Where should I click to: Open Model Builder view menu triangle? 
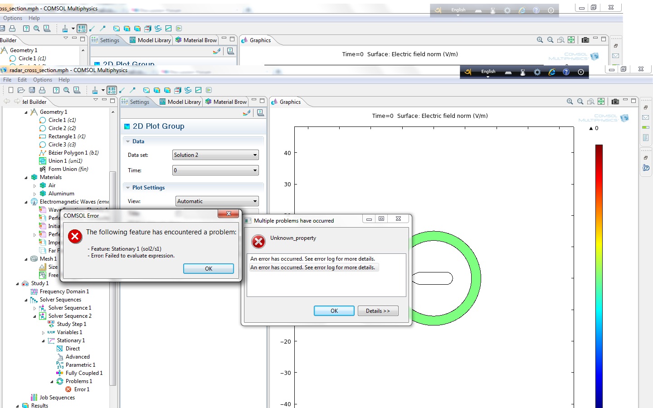(x=95, y=100)
